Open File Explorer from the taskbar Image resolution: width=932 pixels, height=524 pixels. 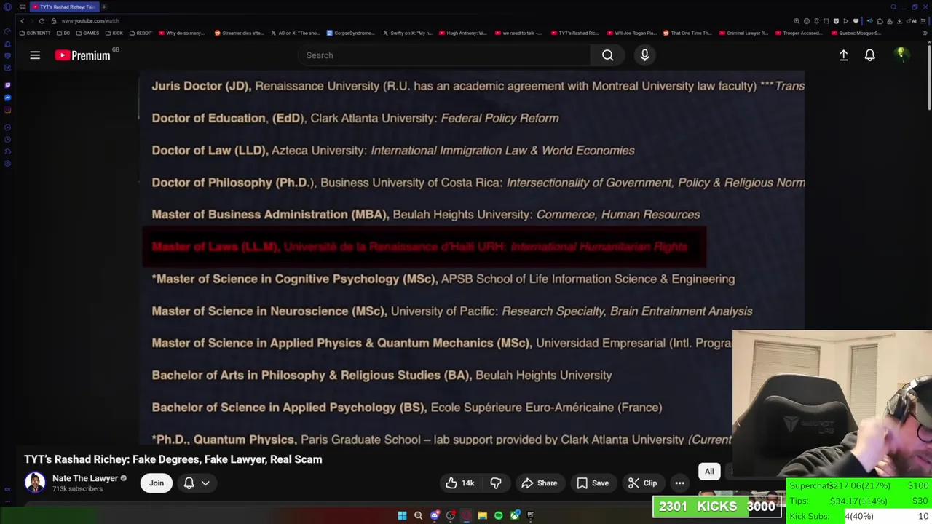[x=482, y=515]
